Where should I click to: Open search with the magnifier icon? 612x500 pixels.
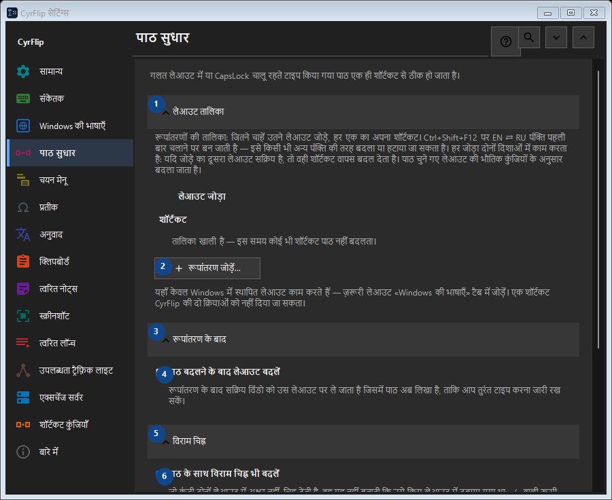coord(529,37)
